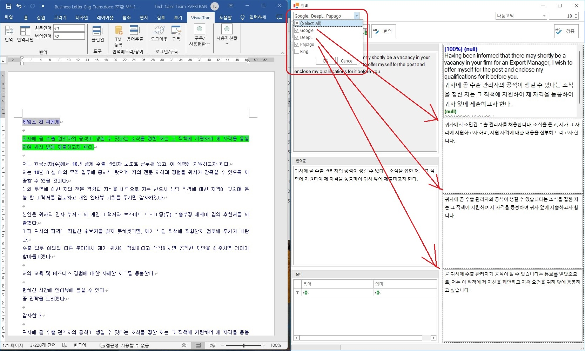Open the 파일 (File) menu tab
Image resolution: width=585 pixels, height=351 pixels.
click(x=9, y=18)
